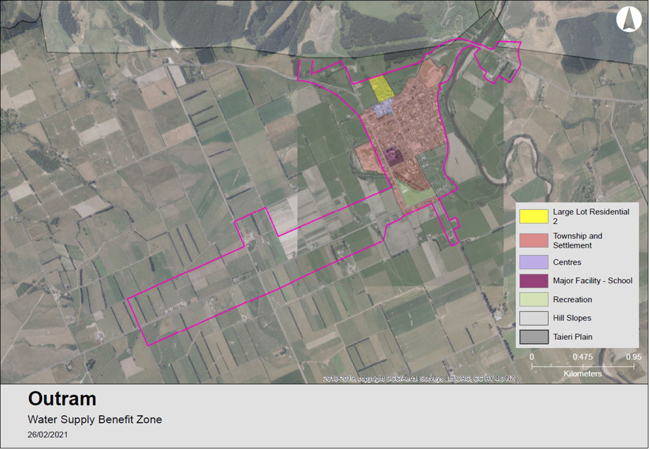This screenshot has height=450, width=650.
Task: Click the 'Outram' map title
Action: 62,399
